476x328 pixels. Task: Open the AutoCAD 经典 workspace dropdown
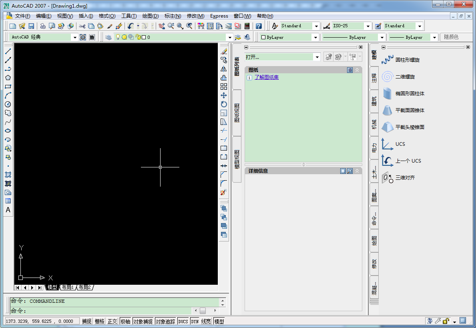[x=75, y=37]
